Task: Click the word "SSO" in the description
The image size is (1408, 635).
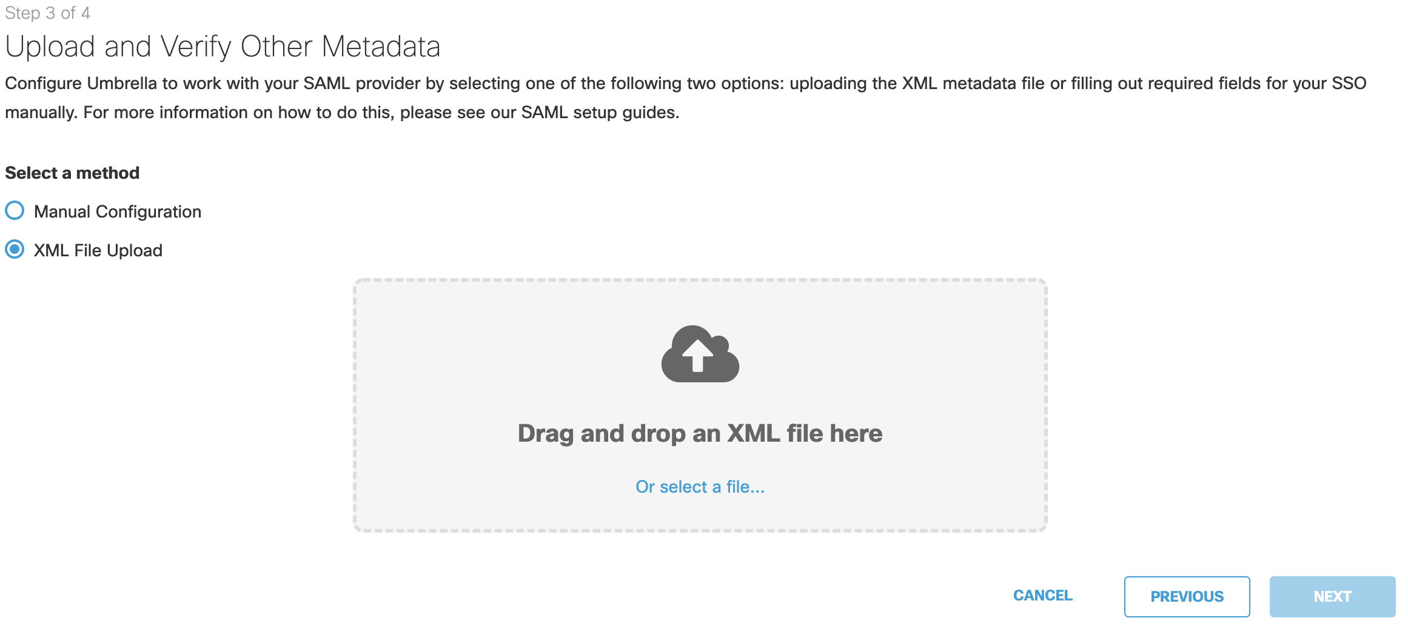Action: (1349, 83)
